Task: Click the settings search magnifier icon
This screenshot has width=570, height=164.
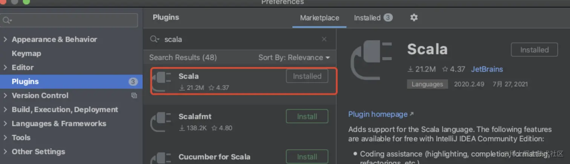Action: 7,20
